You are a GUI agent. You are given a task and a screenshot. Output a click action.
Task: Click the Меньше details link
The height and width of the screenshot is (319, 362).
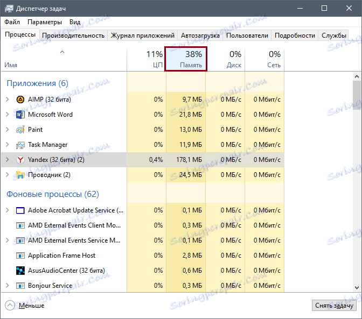click(31, 306)
